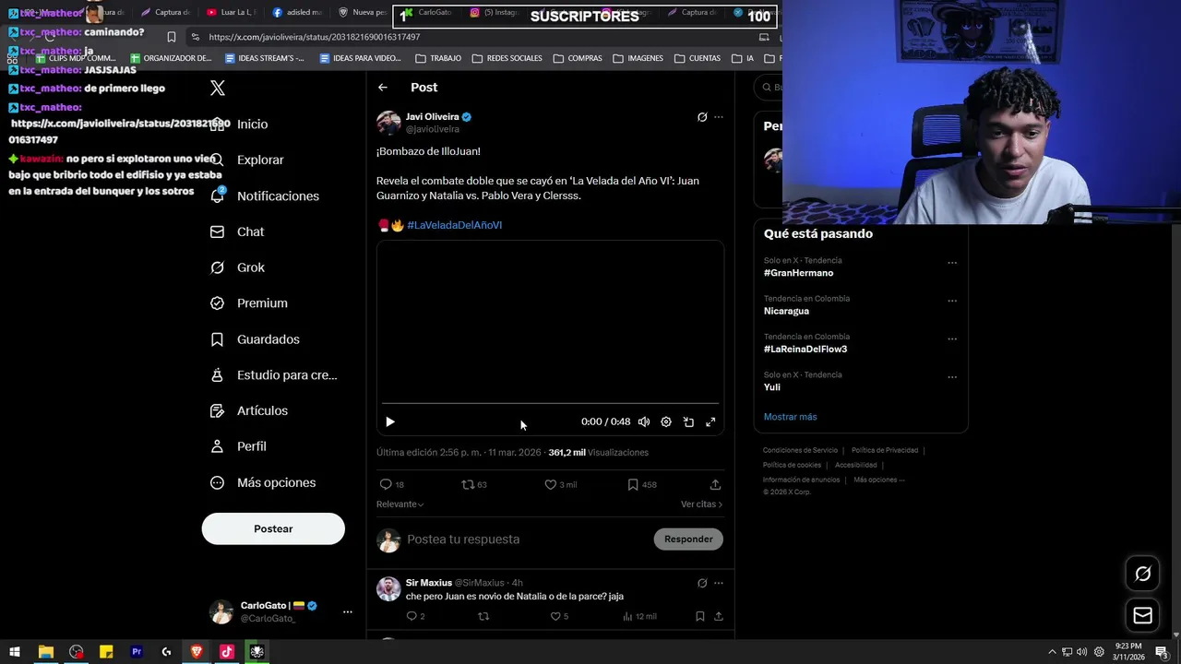Open floating Grok button
The height and width of the screenshot is (664, 1181).
point(1142,574)
